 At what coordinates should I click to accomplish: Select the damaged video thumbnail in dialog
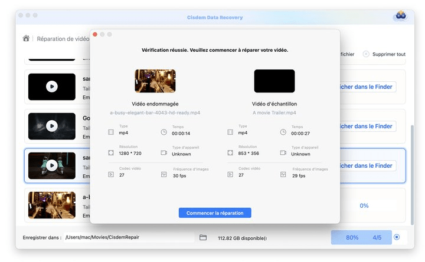tap(155, 81)
